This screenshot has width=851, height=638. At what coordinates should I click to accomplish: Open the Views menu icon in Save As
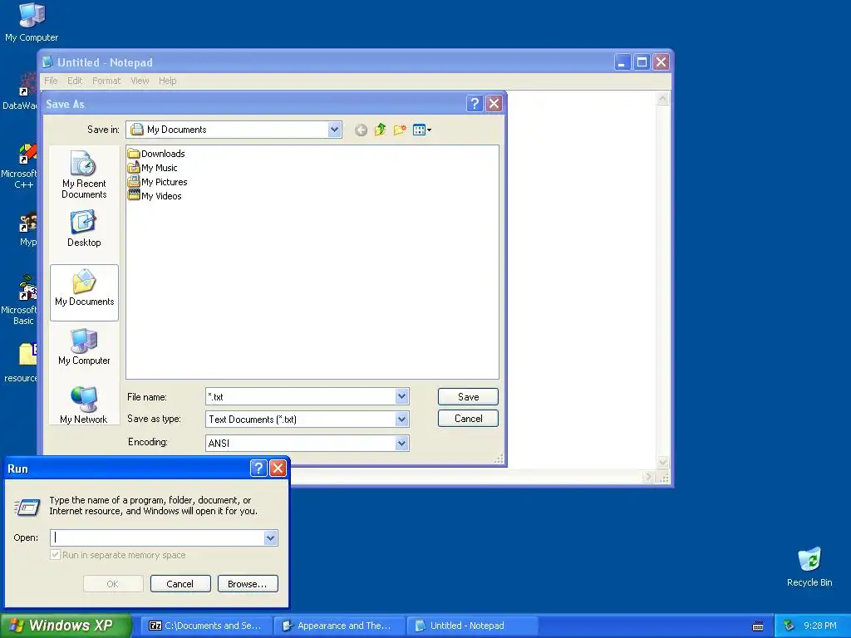(x=421, y=130)
